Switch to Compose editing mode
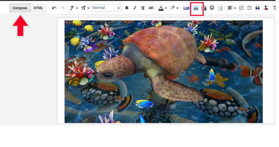This screenshot has height=147, width=279. pyautogui.click(x=20, y=8)
